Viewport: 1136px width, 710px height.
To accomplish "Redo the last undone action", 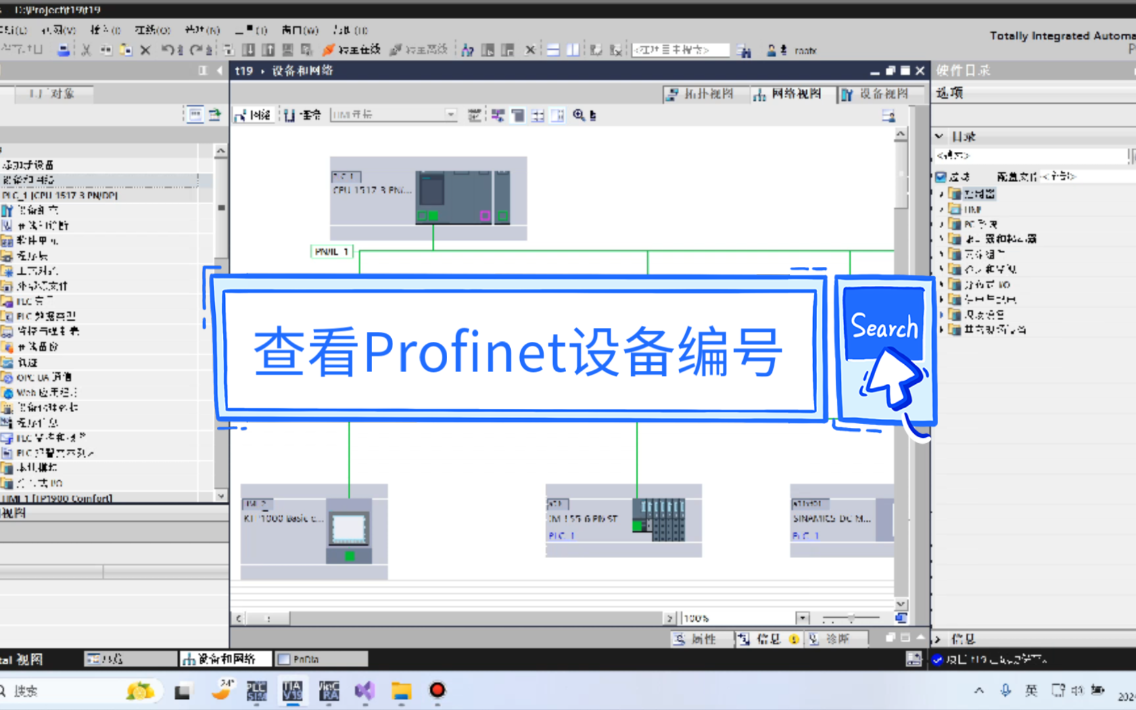I will [197, 50].
